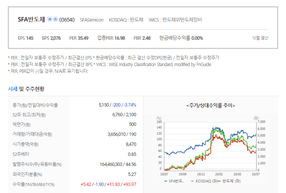Click the footnote about N/A로 표기됩니다
Screen dimensions: 286x193
48,71
